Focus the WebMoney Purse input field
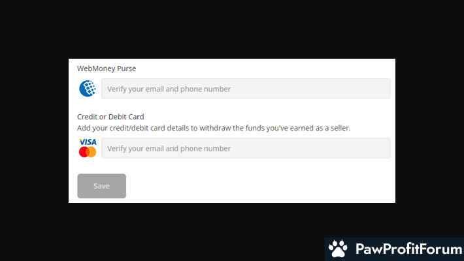This screenshot has height=261, width=464. point(246,89)
